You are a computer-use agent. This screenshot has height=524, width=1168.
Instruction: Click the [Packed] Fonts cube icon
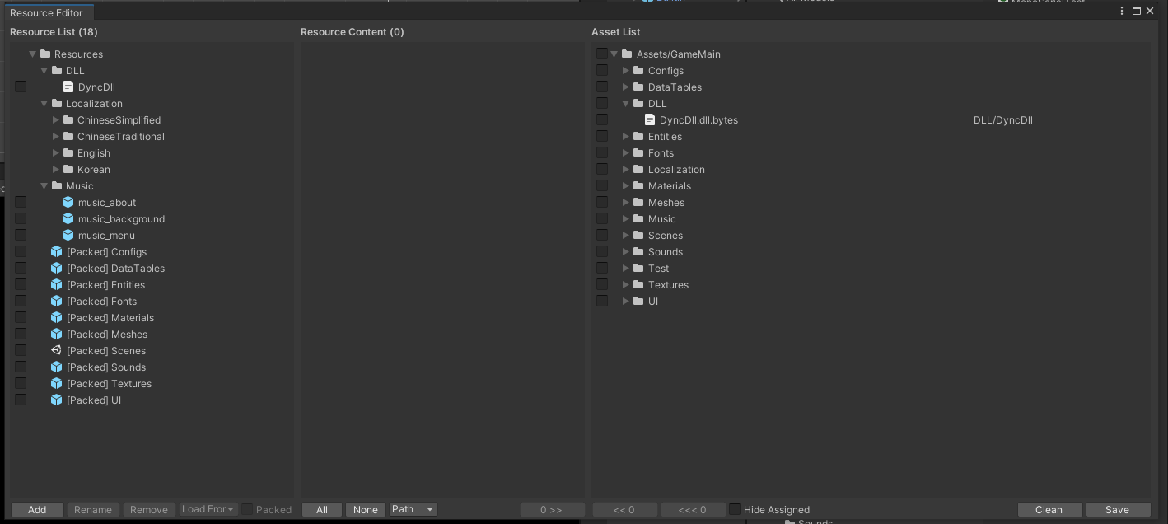(57, 301)
